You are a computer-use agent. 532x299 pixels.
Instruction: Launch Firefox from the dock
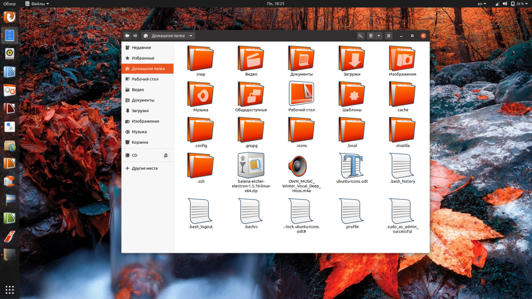click(10, 17)
